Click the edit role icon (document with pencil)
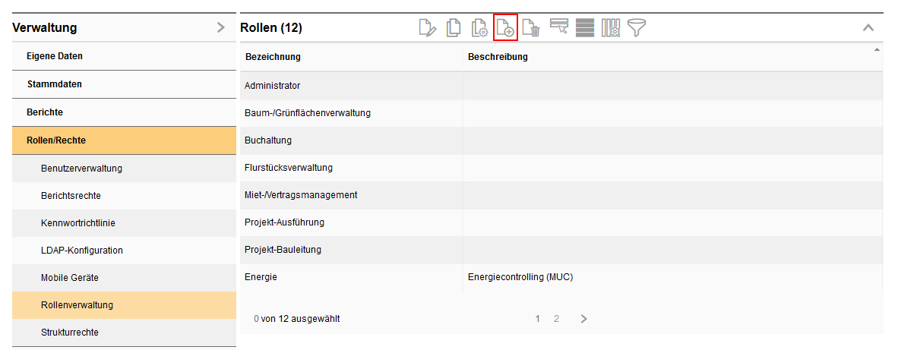Image resolution: width=898 pixels, height=350 pixels. [x=428, y=28]
